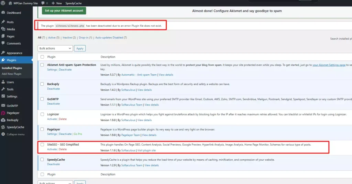The height and width of the screenshot is (184, 352).
Task: Click Pagelayer Go Pro link
Action: point(78,134)
